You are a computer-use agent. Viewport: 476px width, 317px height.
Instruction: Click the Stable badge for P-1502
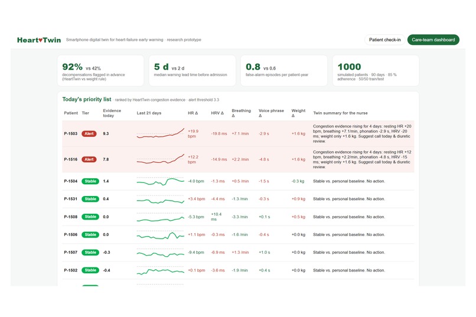pos(90,270)
